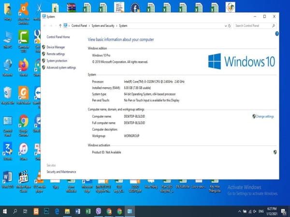Open Photoshop from the taskbar

click(x=46, y=211)
